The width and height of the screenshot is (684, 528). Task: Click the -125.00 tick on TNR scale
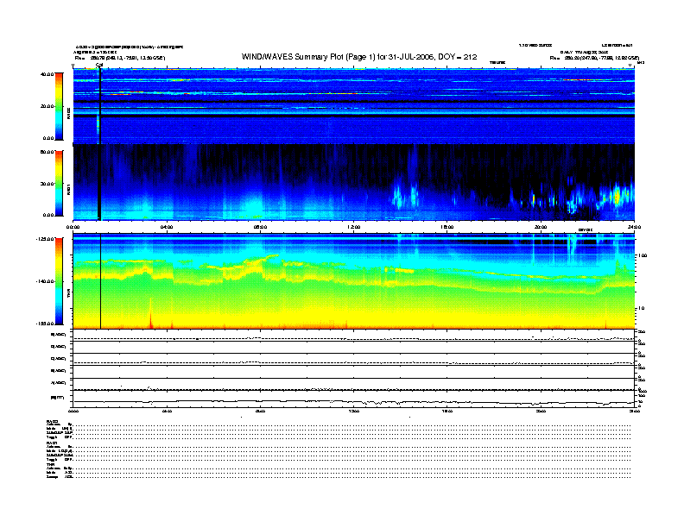45,239
